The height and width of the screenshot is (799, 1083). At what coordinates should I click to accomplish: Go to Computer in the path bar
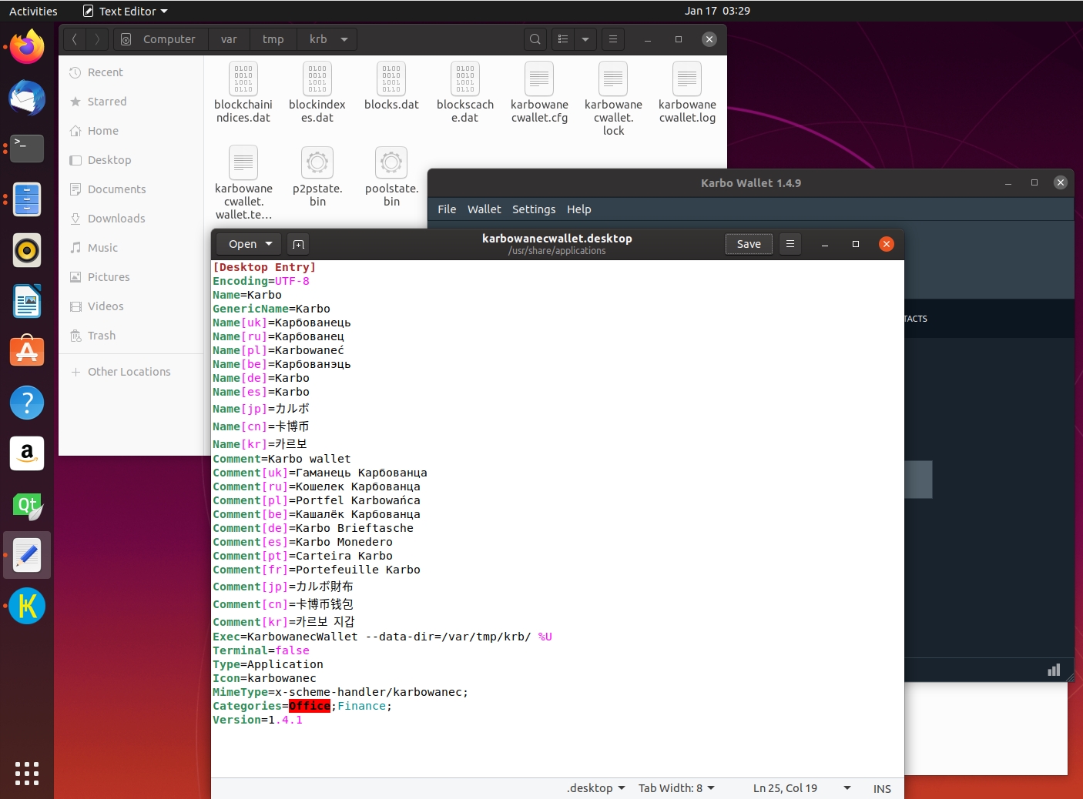click(x=159, y=39)
